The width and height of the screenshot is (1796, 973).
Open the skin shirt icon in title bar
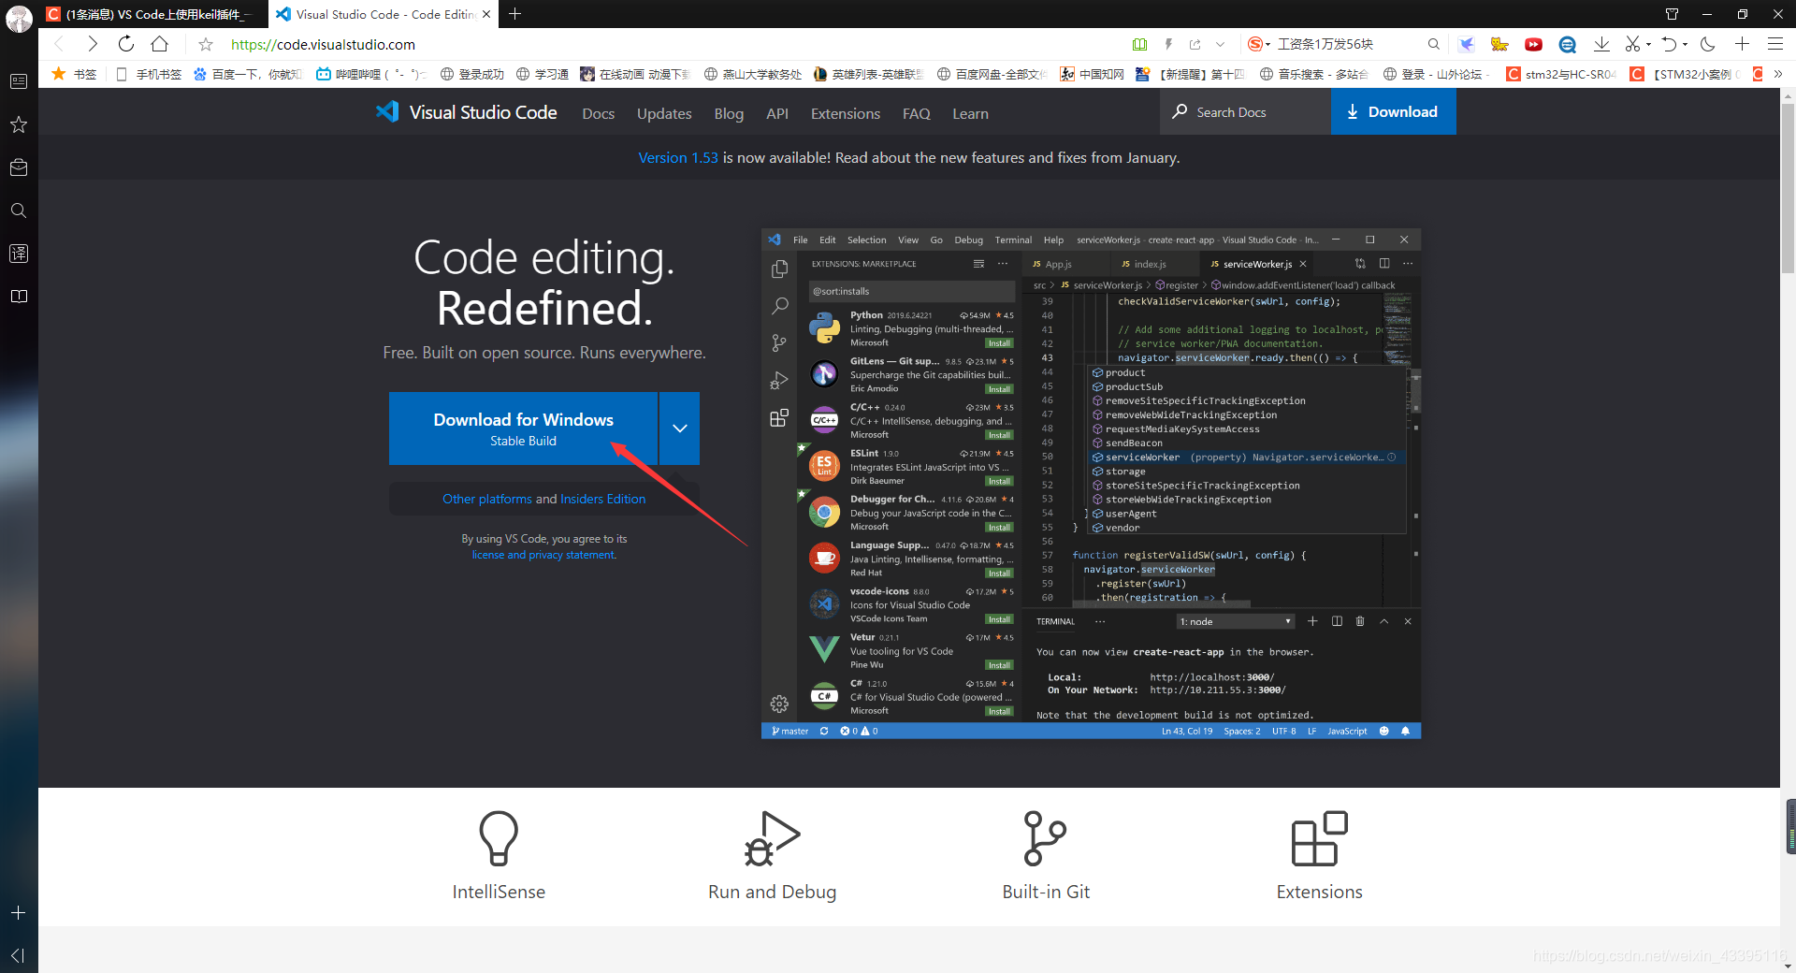click(x=1672, y=14)
